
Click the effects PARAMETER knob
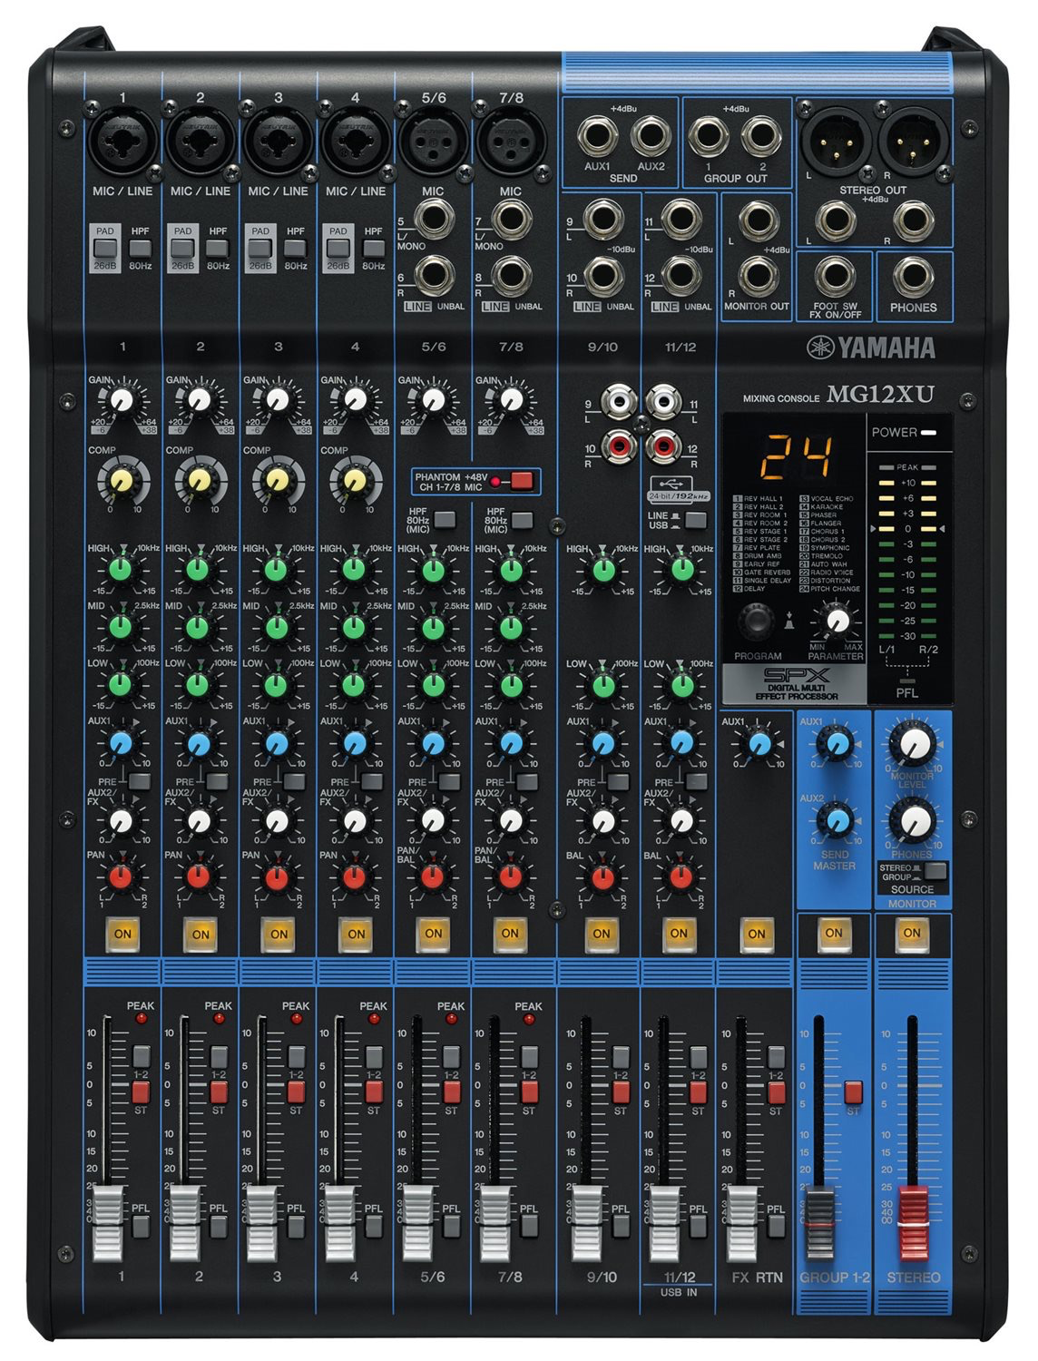coord(837,622)
